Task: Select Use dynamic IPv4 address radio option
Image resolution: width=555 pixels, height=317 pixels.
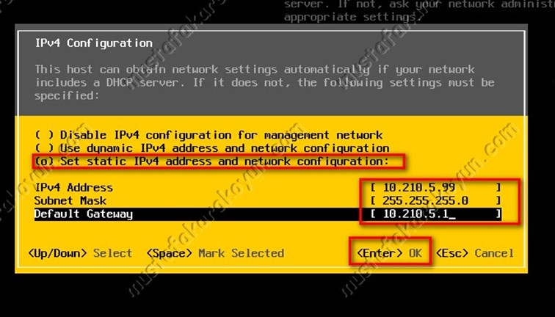Action: tap(45, 148)
